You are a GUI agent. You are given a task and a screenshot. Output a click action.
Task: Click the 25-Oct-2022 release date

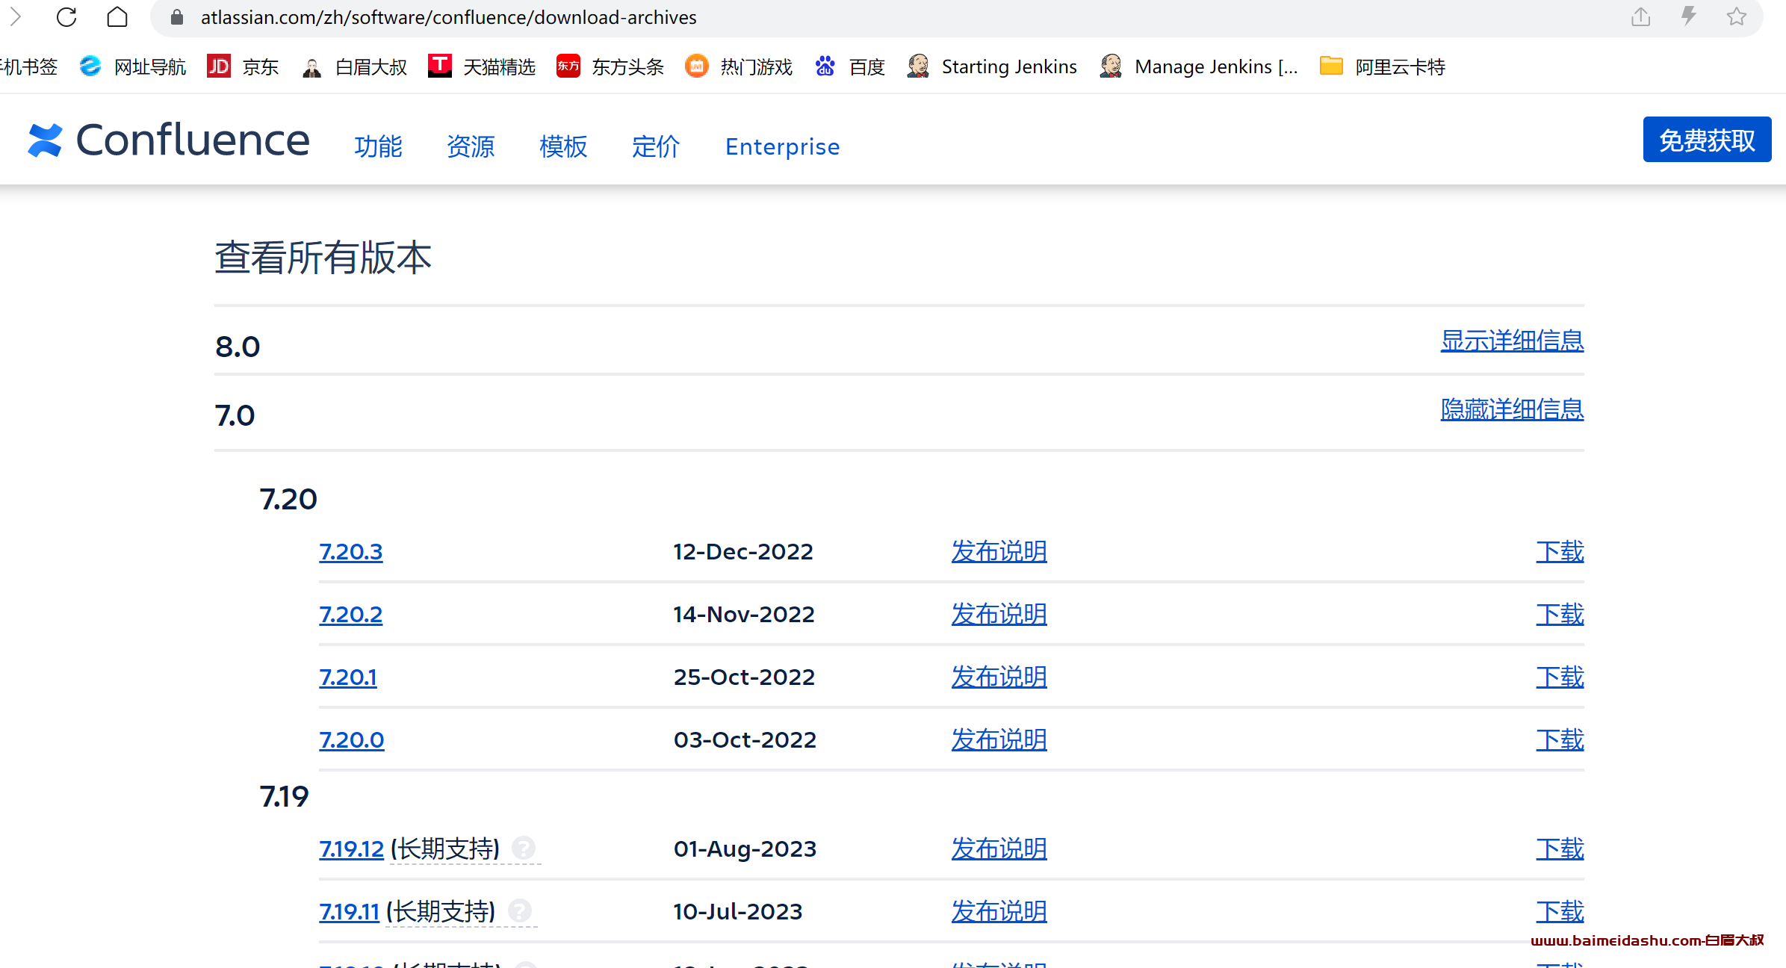coord(744,677)
